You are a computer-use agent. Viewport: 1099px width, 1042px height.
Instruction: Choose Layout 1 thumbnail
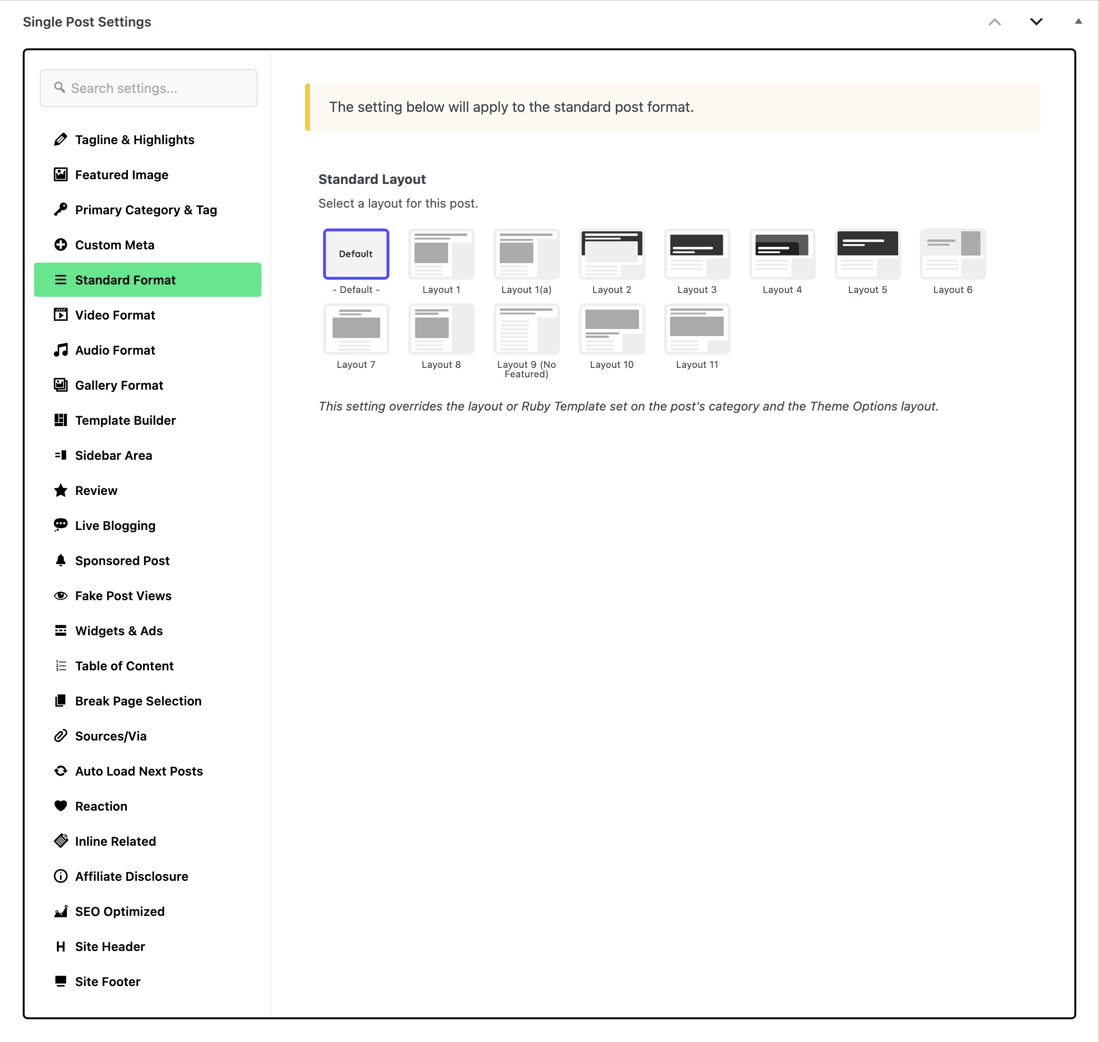pos(441,254)
